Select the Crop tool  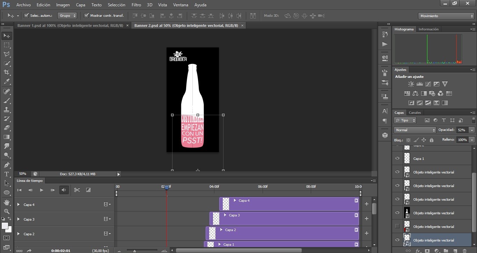(7, 72)
